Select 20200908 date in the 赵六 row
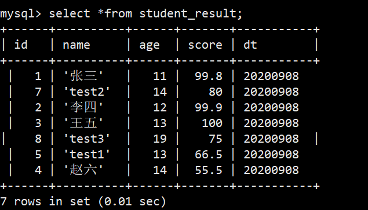This screenshot has width=368, height=210. [x=271, y=170]
